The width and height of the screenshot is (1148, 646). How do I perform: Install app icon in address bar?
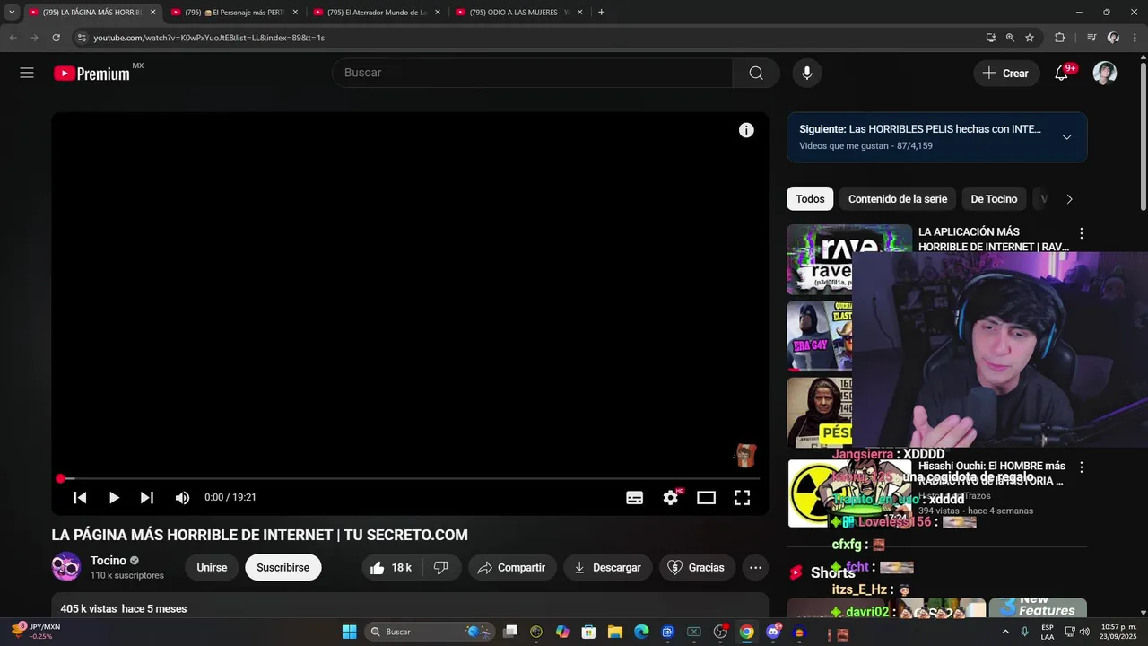(990, 38)
